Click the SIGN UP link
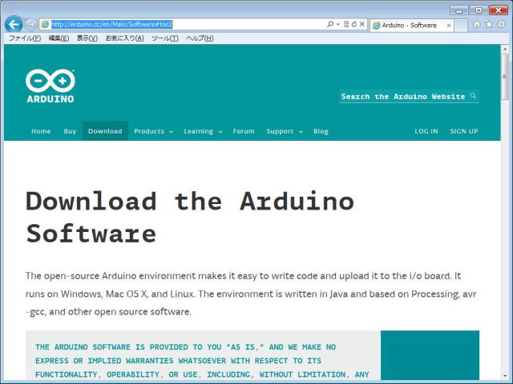Viewport: 513px width, 384px height. [x=464, y=131]
